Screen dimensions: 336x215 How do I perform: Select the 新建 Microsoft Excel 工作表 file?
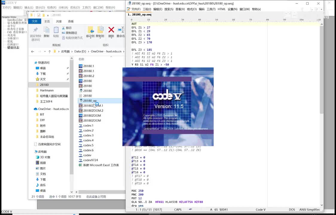pyautogui.click(x=99, y=165)
